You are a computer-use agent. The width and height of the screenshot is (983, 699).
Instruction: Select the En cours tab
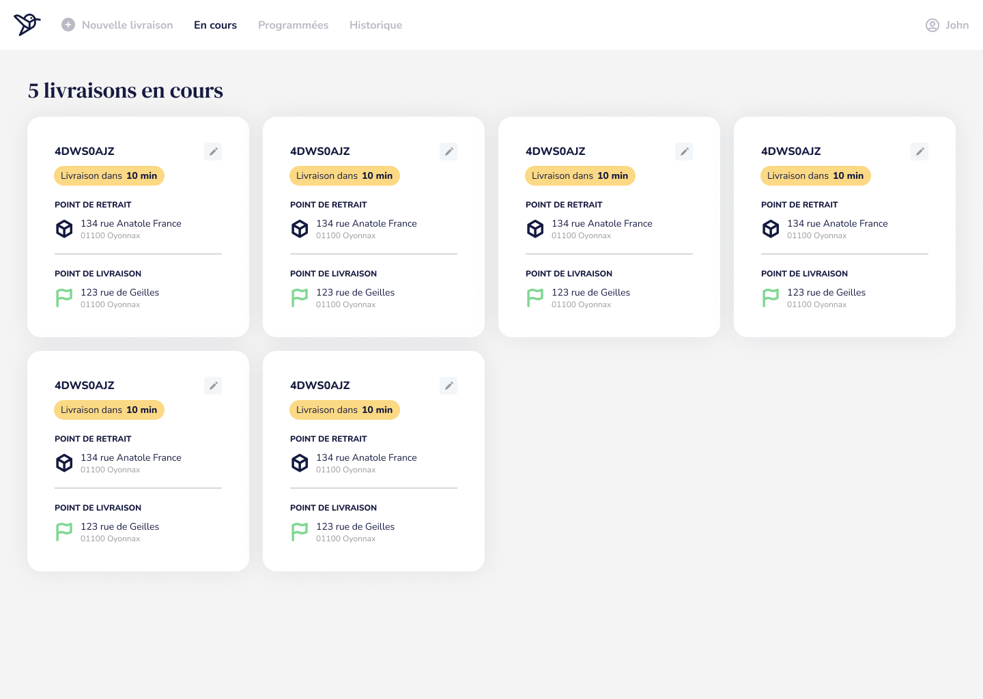coord(215,25)
